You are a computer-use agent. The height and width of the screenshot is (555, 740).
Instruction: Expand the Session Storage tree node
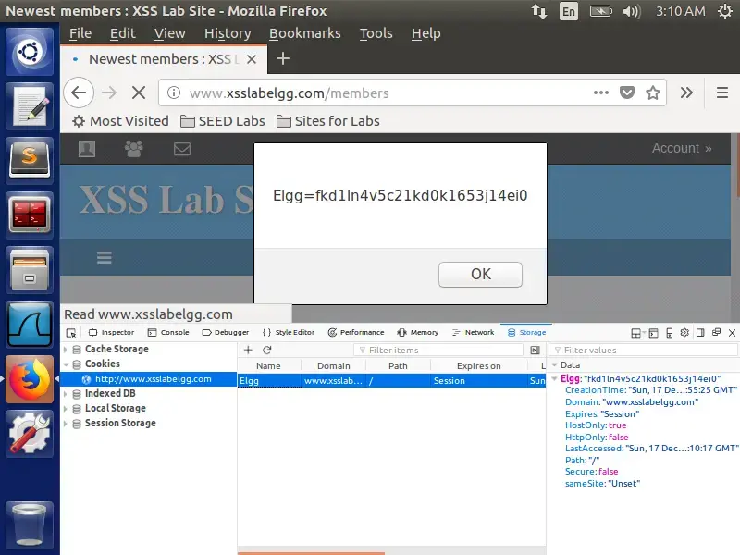pos(66,424)
